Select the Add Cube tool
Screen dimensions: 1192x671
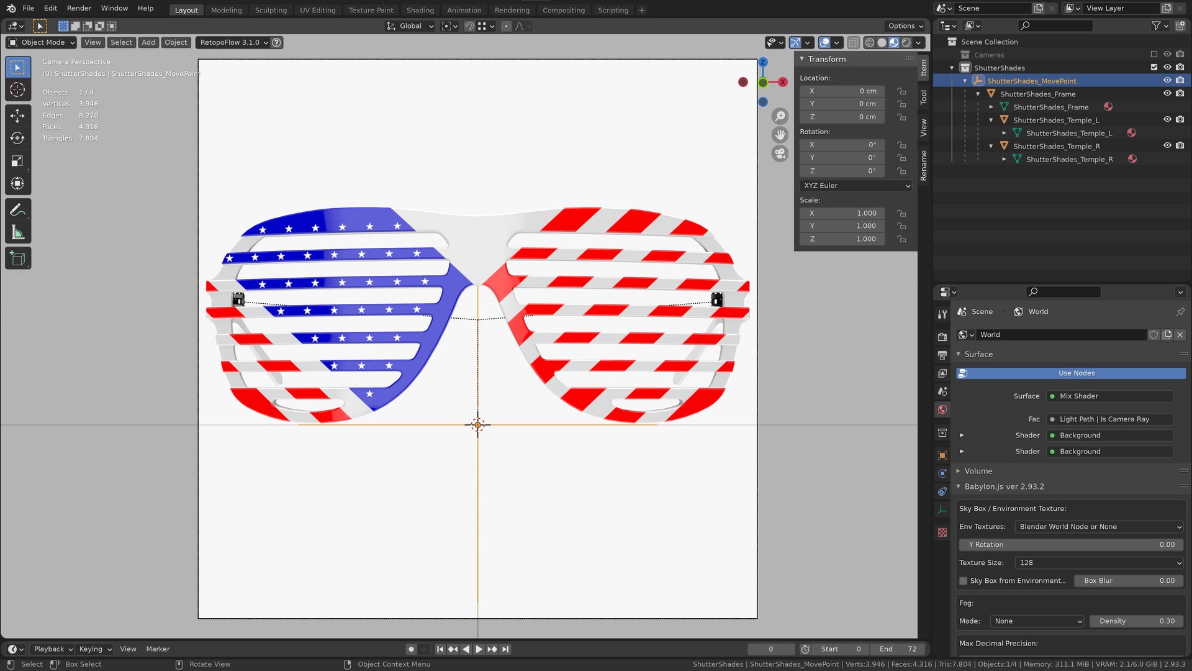pyautogui.click(x=17, y=258)
